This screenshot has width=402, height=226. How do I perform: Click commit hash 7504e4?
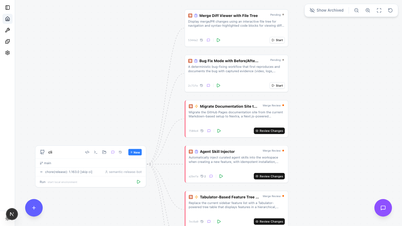point(193,131)
